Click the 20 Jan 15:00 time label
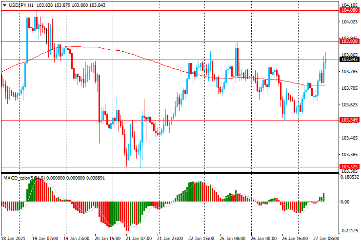The image size is (361, 244). [x=107, y=239]
